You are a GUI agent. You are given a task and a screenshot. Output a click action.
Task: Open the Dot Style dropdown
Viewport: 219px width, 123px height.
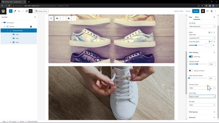click(x=202, y=105)
